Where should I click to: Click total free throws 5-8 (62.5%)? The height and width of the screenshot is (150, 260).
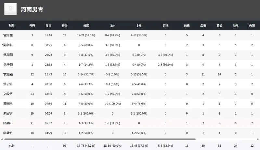(165, 146)
